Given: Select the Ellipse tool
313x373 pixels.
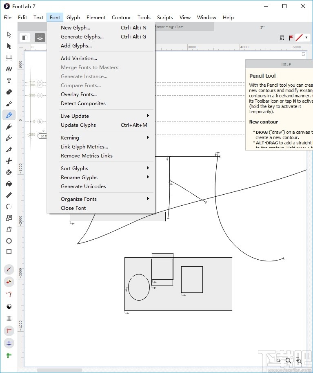Looking at the screenshot, I should point(9,241).
